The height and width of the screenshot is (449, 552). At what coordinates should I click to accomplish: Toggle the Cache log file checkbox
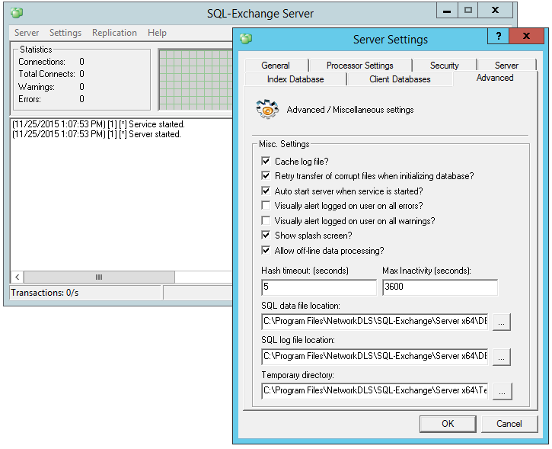coord(266,161)
